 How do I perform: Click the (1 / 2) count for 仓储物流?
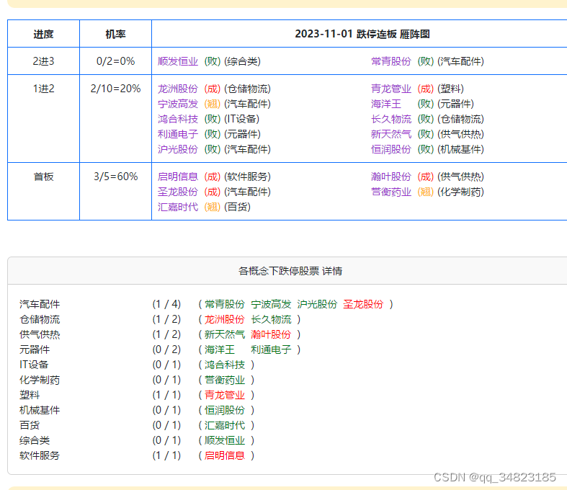point(166,319)
